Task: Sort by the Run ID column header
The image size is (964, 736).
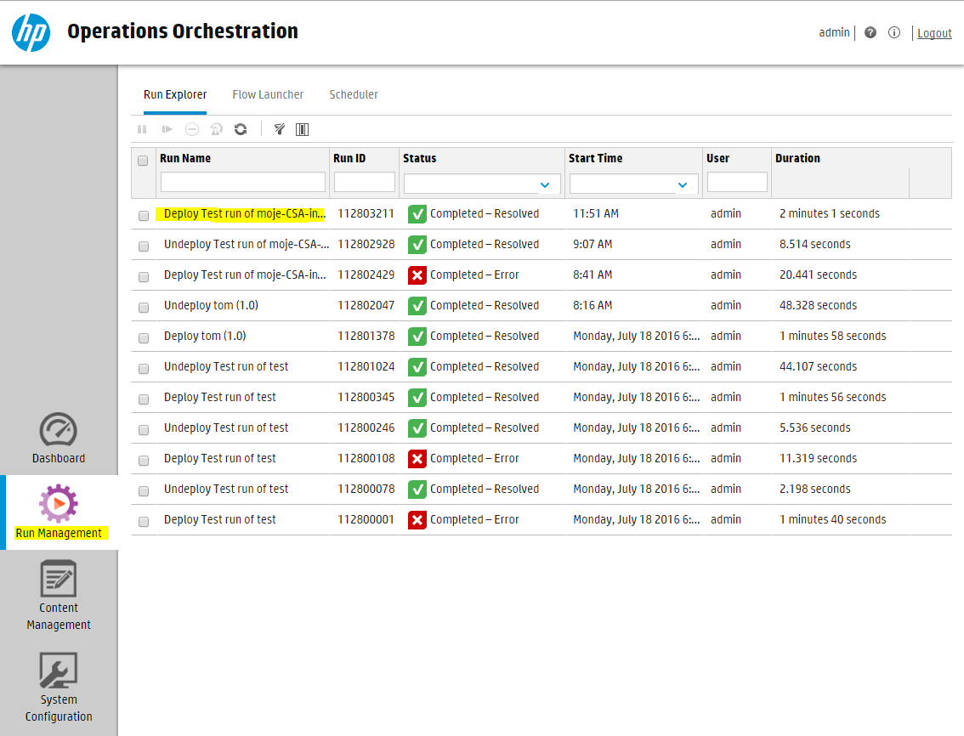Action: click(x=349, y=159)
